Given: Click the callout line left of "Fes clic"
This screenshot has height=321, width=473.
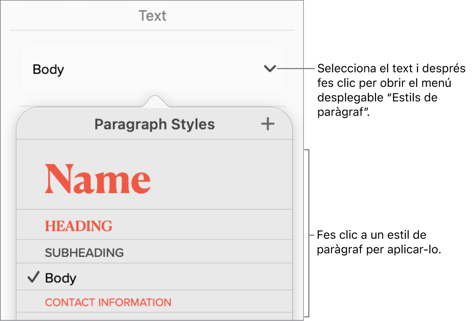Looking at the screenshot, I should click(x=313, y=234).
